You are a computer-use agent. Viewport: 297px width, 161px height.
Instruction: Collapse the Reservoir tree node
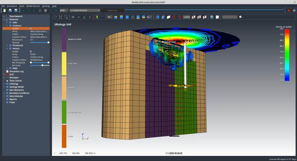coord(4,19)
